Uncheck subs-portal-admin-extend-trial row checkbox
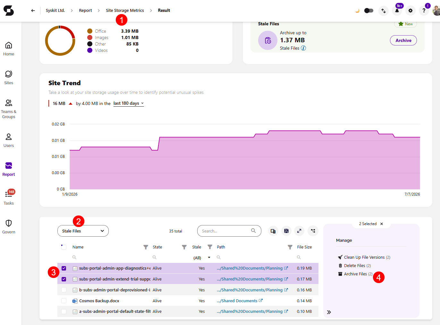This screenshot has height=325, width=440. click(64, 279)
